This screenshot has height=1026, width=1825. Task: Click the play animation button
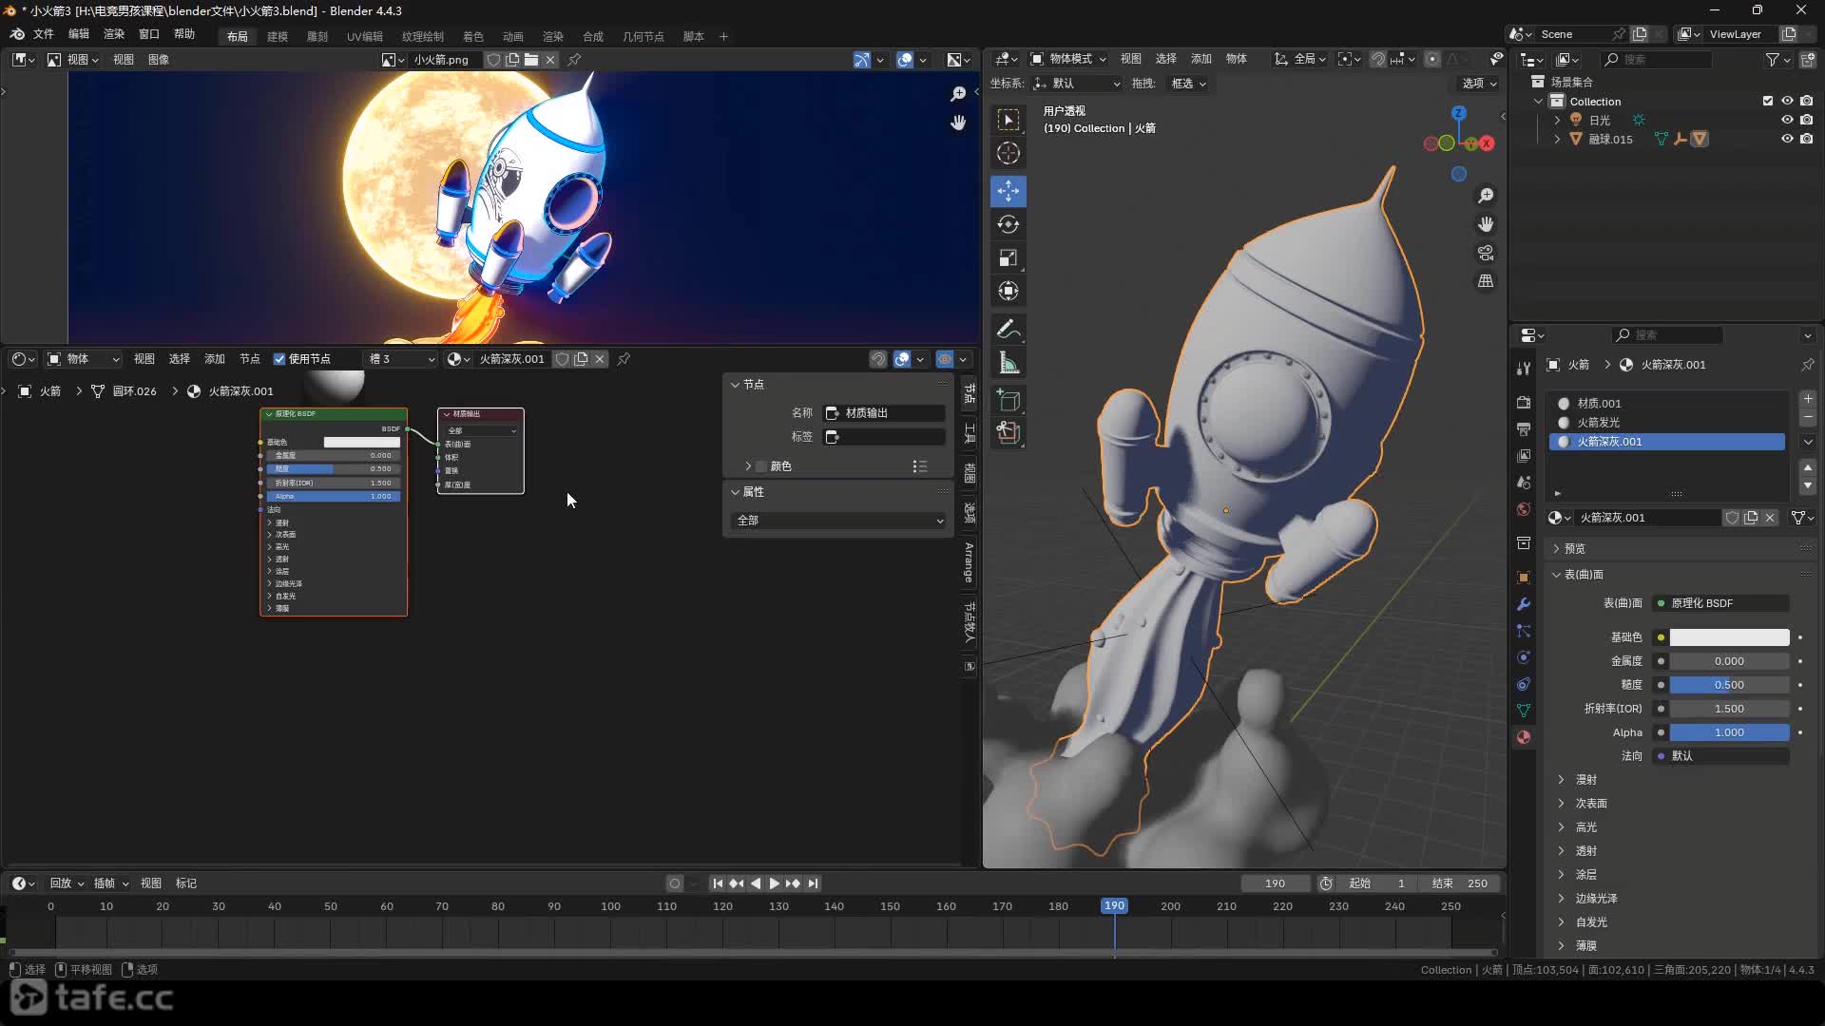point(775,883)
